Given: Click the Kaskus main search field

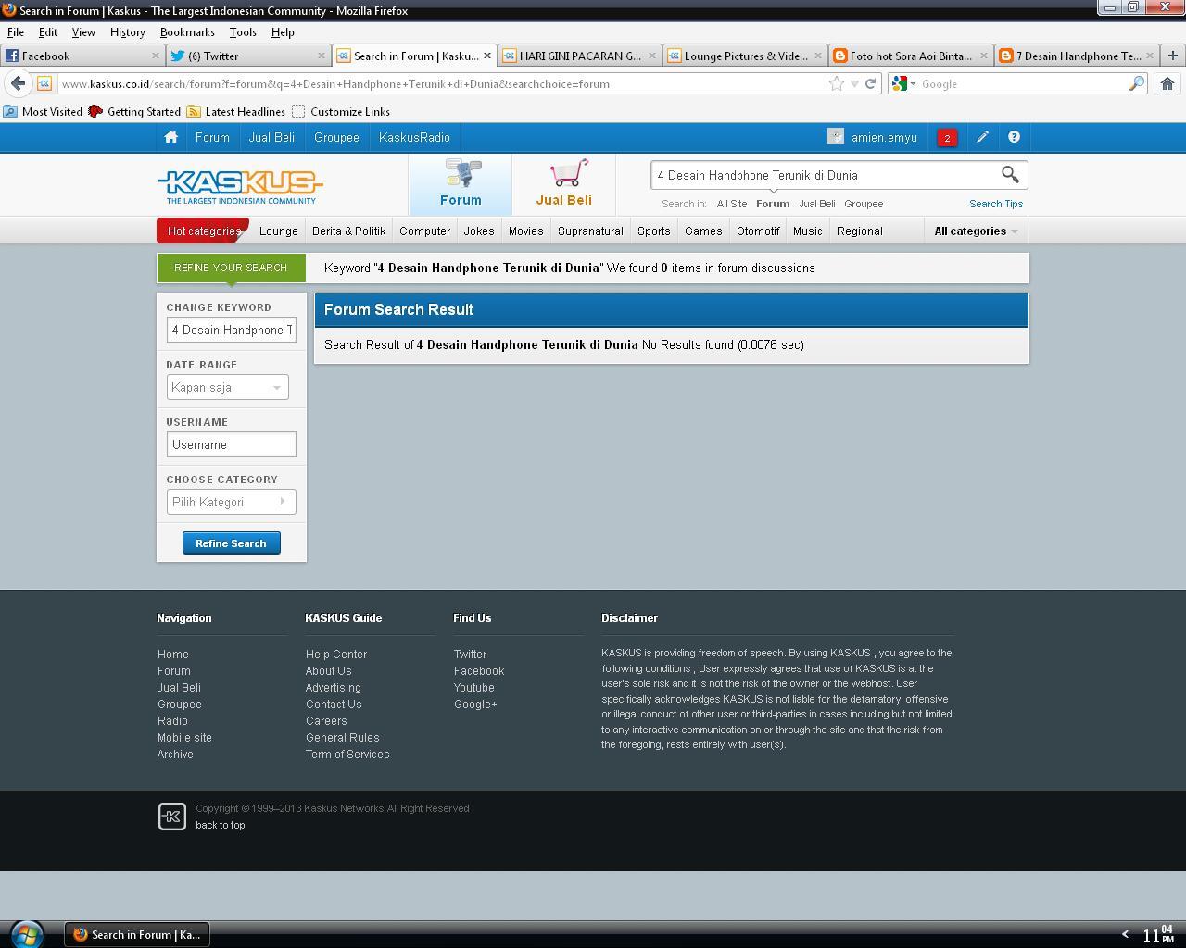Looking at the screenshot, I should pos(825,175).
